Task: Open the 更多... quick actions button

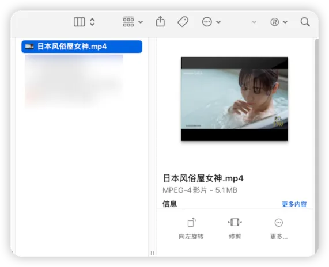Action: [279, 228]
